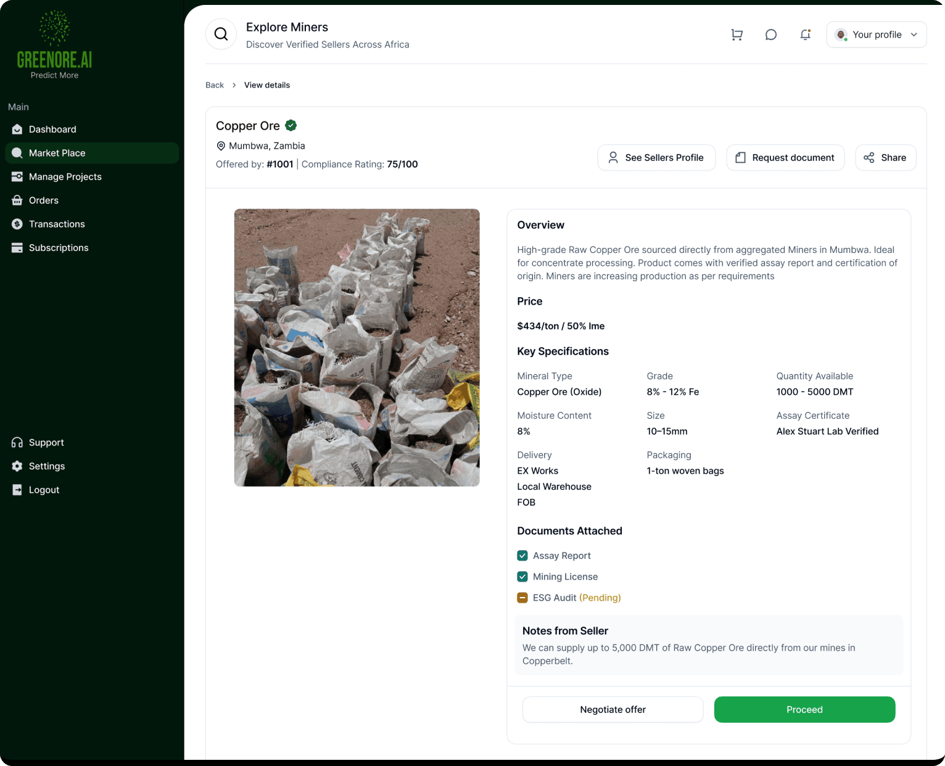Image resolution: width=945 pixels, height=766 pixels.
Task: Click the profile avatar picture
Action: click(x=841, y=35)
